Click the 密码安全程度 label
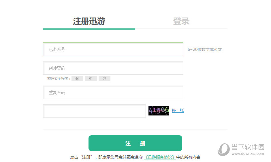This screenshot has height=162, width=271. coord(59,79)
